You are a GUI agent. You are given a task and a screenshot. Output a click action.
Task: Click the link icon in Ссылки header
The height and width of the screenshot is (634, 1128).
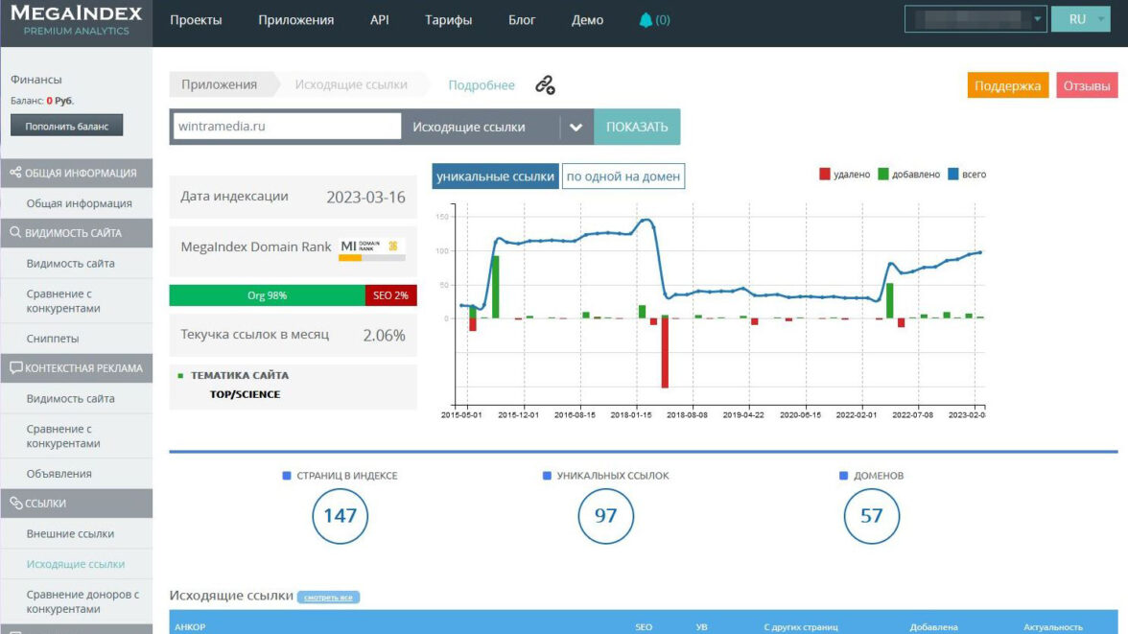tap(16, 504)
